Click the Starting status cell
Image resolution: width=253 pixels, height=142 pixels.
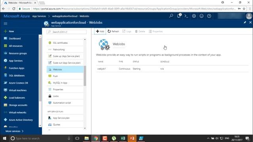(136, 69)
